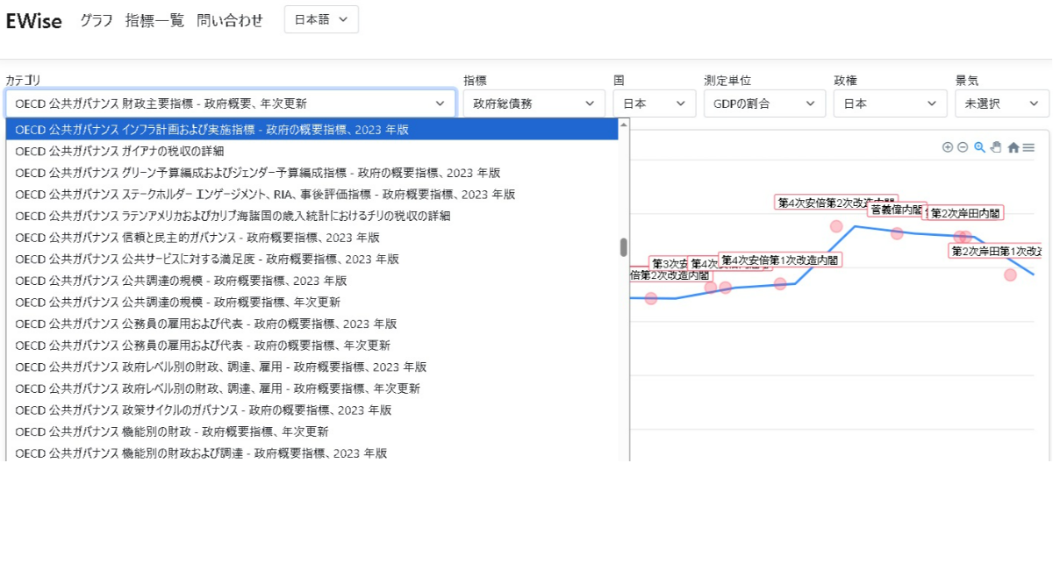
Task: Click the 第2次岸田内閣 annotation label
Action: pyautogui.click(x=965, y=213)
